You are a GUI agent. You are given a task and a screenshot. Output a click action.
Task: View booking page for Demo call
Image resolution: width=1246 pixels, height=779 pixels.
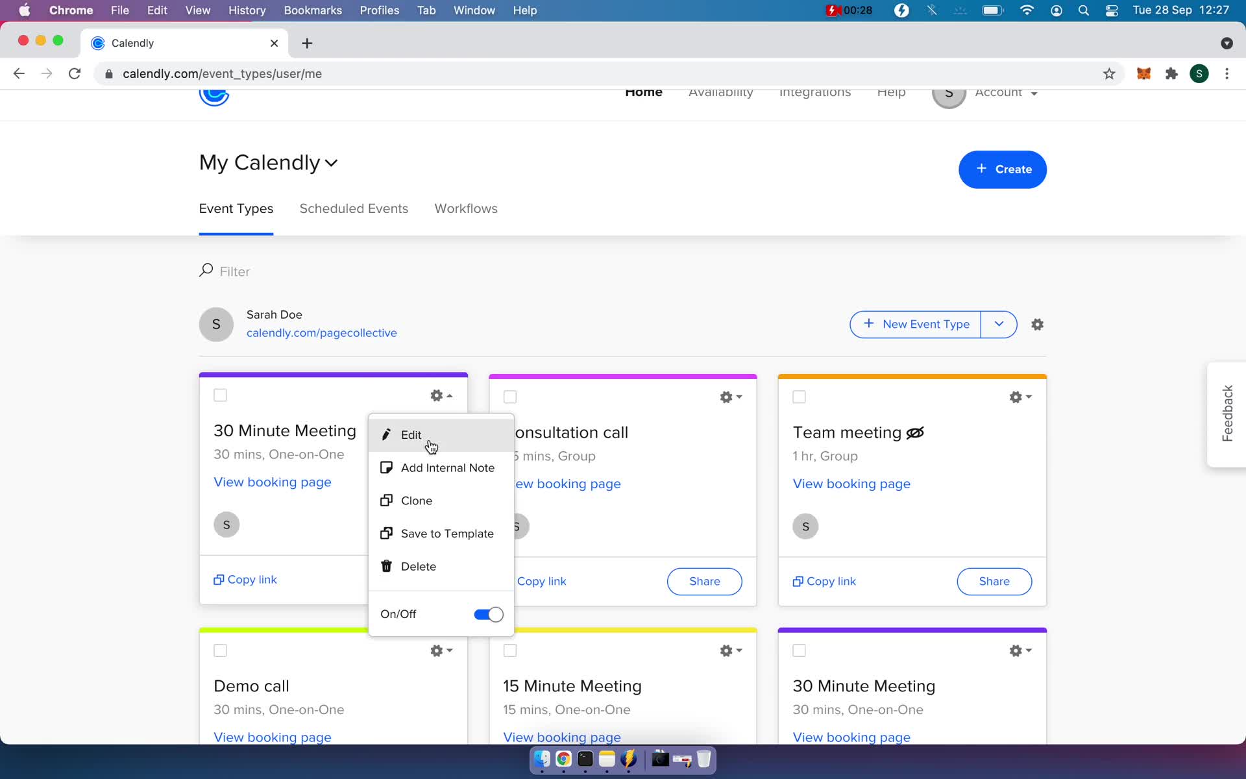point(273,737)
